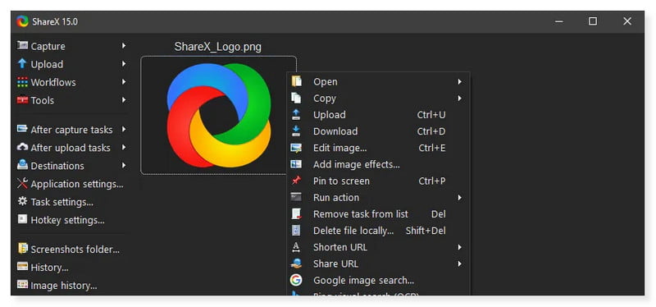Viewport: 656px width, 307px height.
Task: Click the Copy pages icon in context menu
Action: (x=296, y=98)
